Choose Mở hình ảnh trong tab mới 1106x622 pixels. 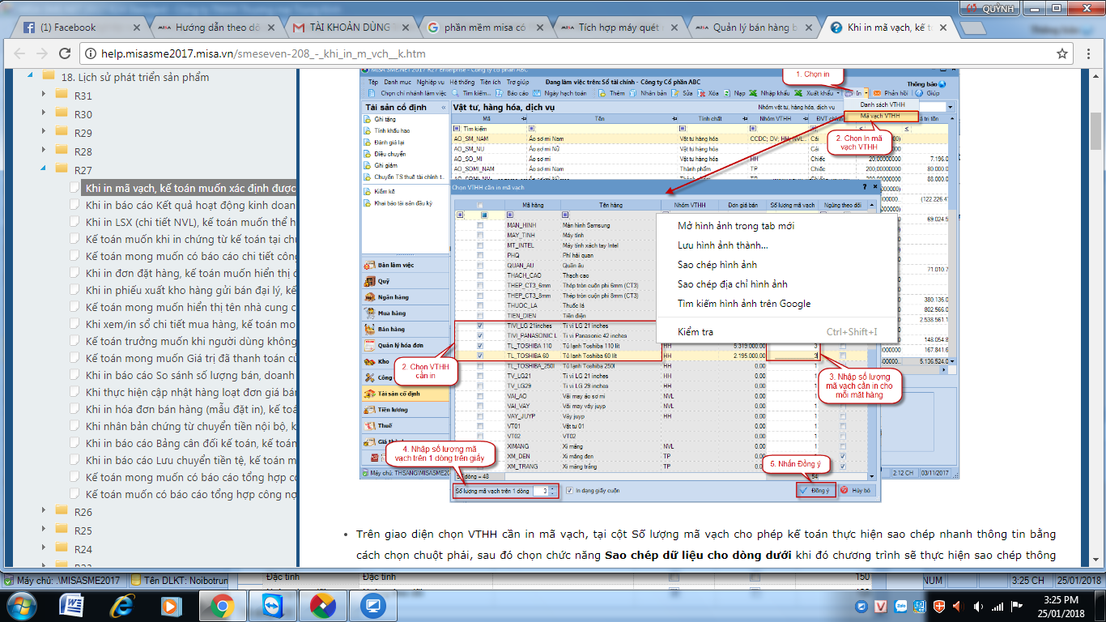778,226
